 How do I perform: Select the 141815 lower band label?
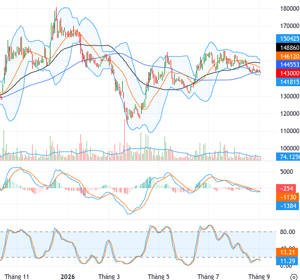[288, 82]
